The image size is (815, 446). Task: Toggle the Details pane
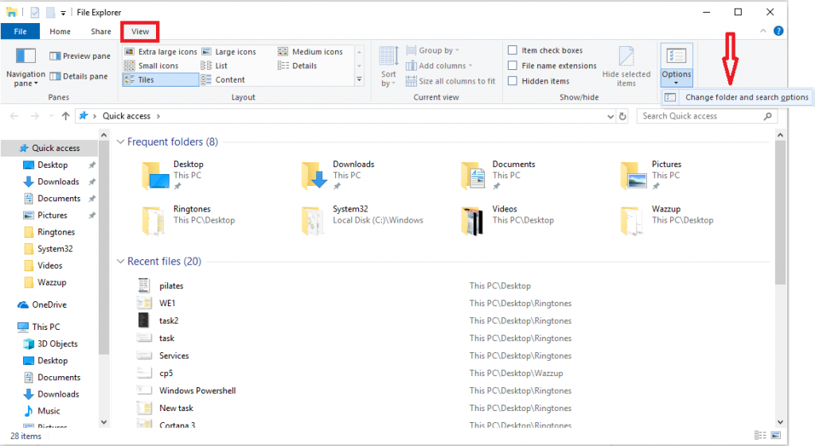click(79, 76)
